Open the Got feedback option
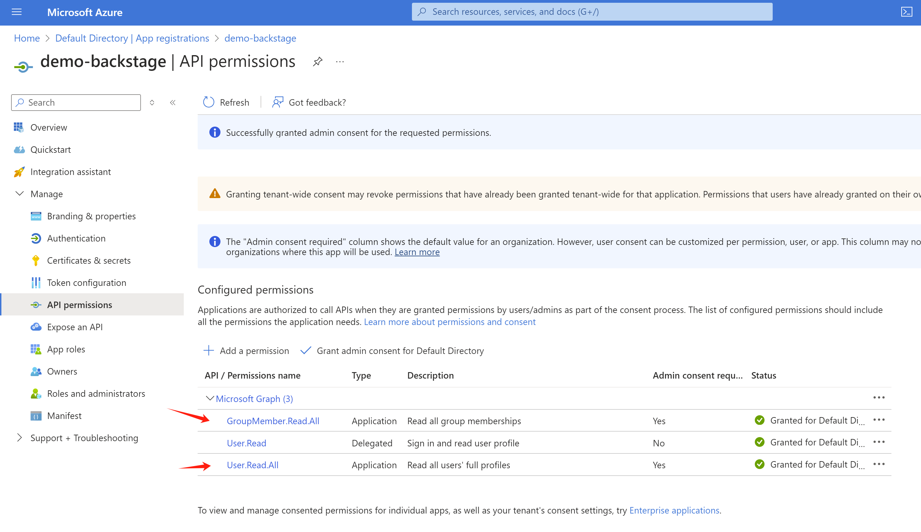 click(309, 102)
